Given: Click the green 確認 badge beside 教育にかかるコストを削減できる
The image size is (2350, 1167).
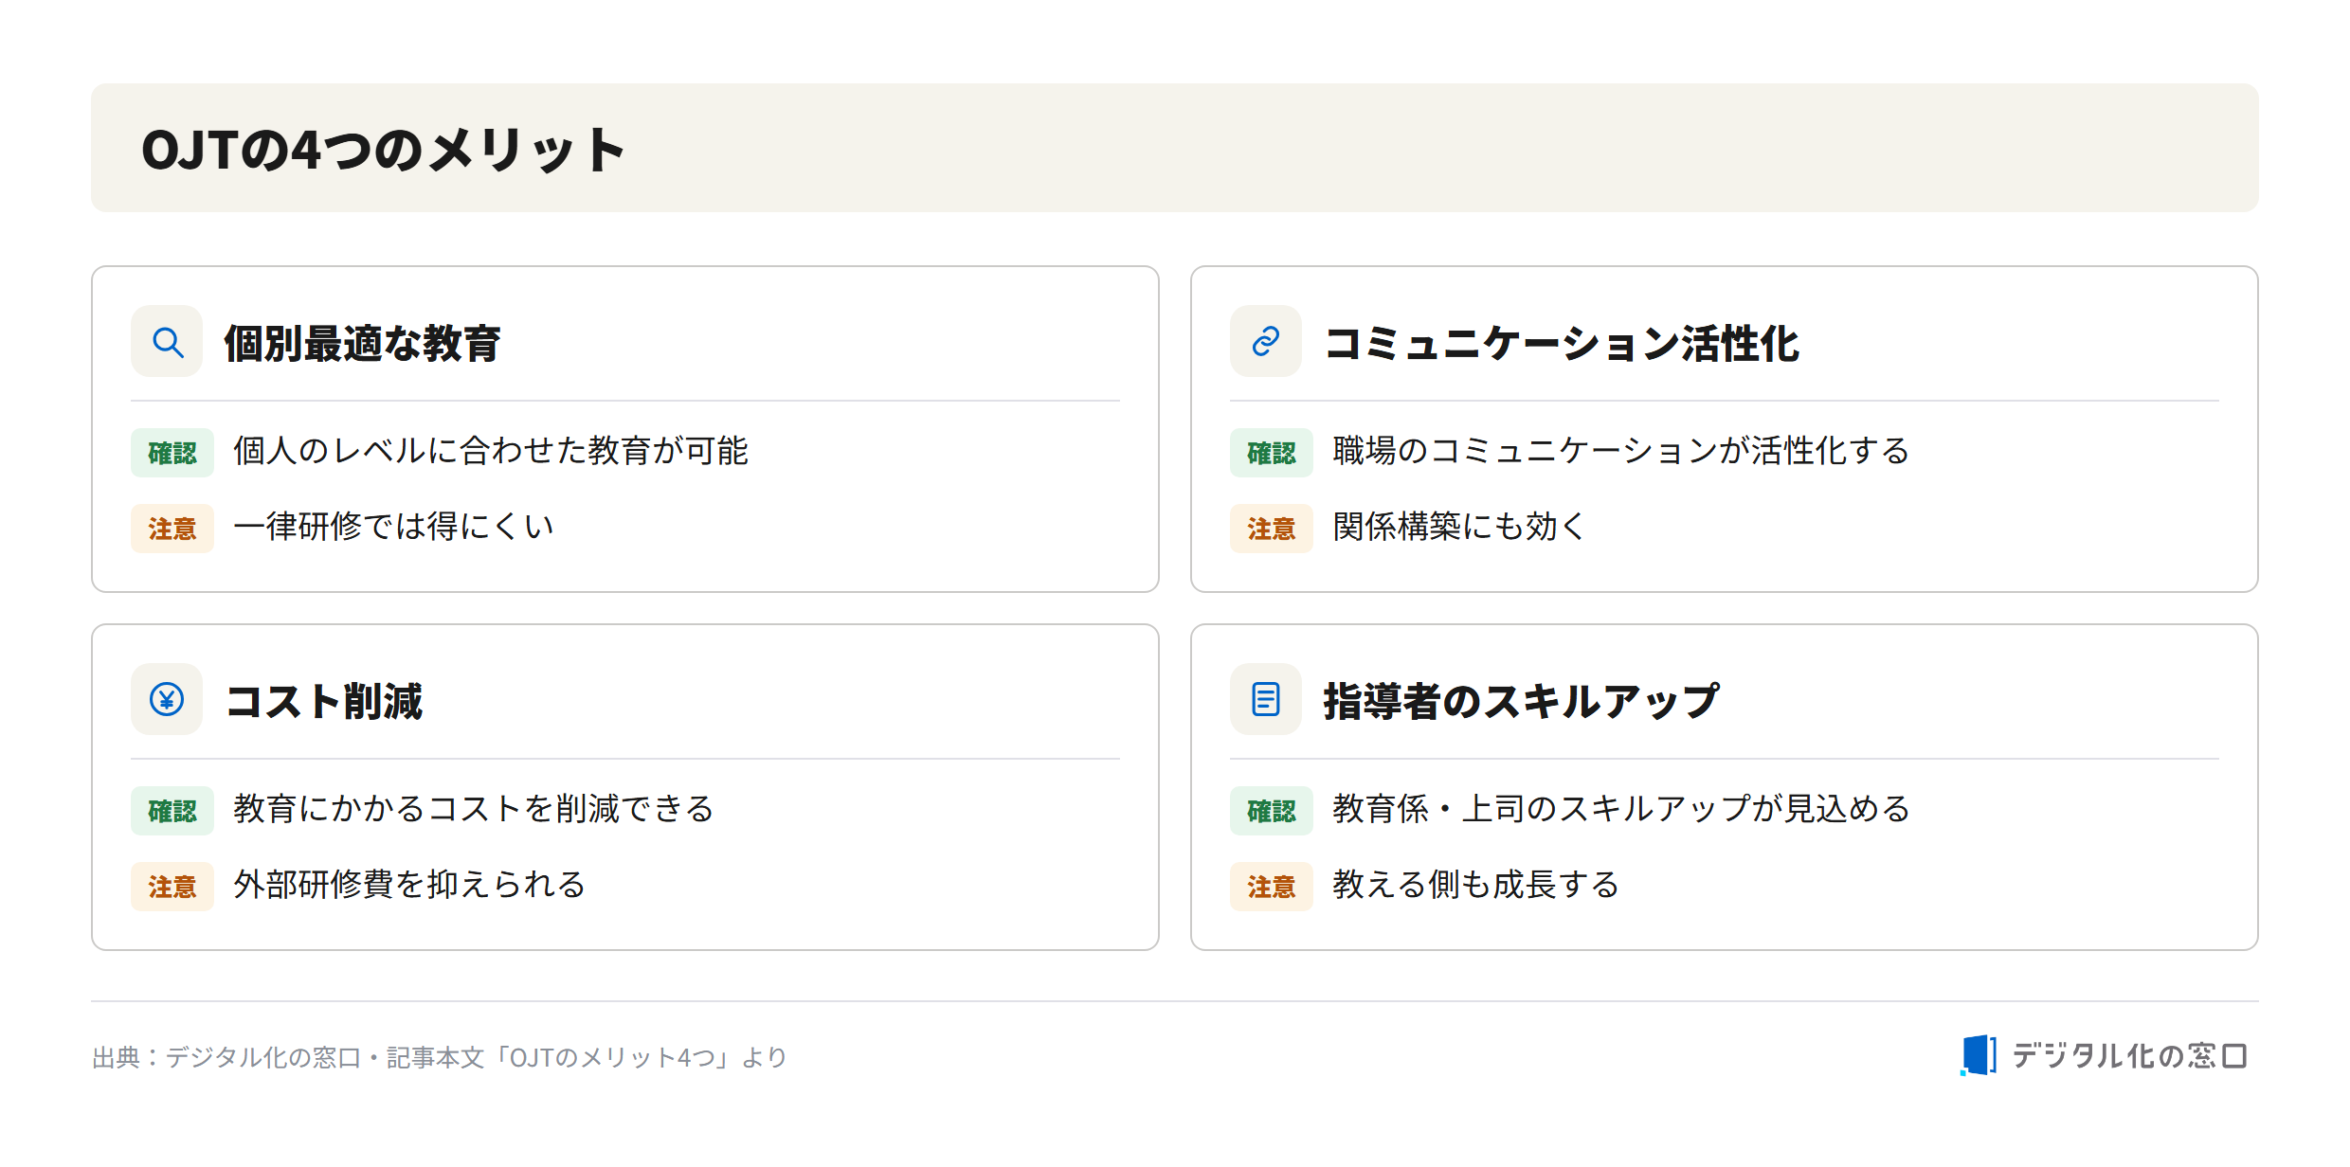Looking at the screenshot, I should [x=172, y=811].
